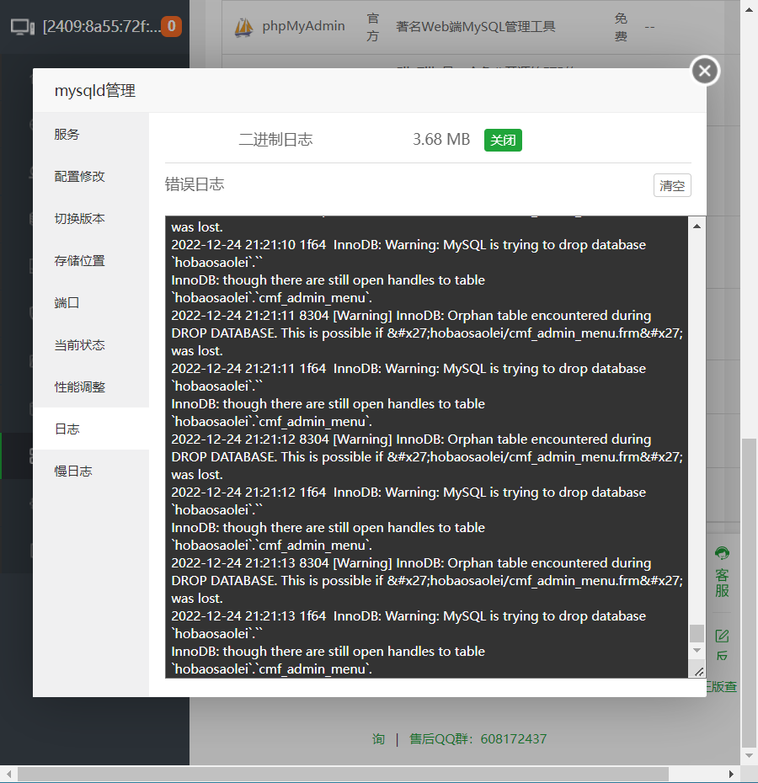Click the textarea resize handle corner
The width and height of the screenshot is (758, 783).
(698, 672)
